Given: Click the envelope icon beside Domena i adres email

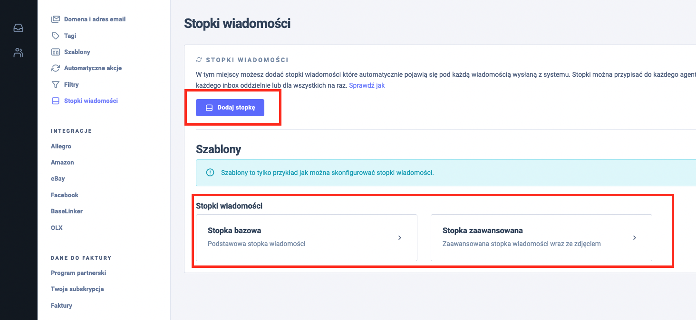Looking at the screenshot, I should coord(56,19).
